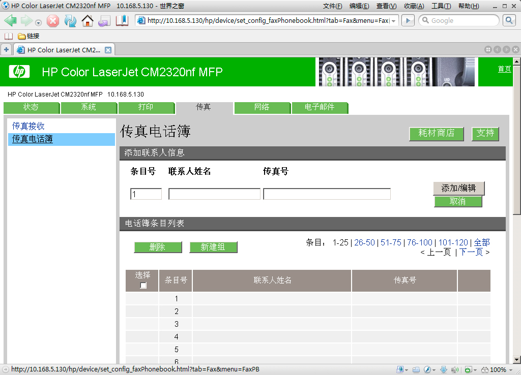Screen dimensions: 521x375
Task: Click the 联系人姓名 input field
Action: (214, 194)
